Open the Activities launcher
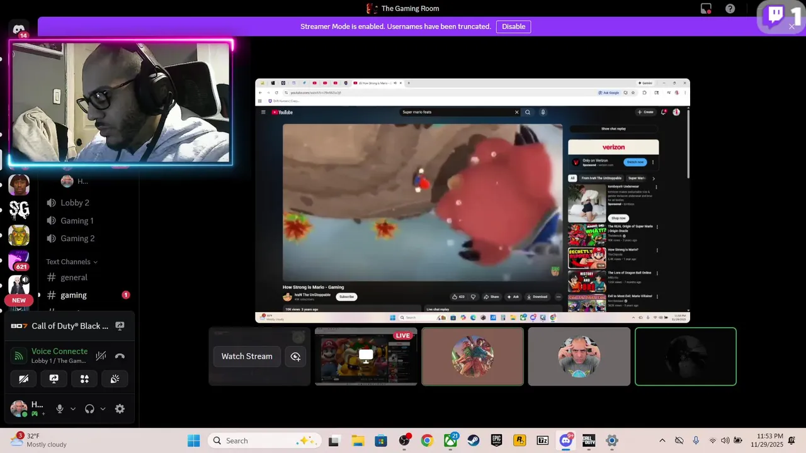Image resolution: width=806 pixels, height=453 pixels. [x=84, y=379]
